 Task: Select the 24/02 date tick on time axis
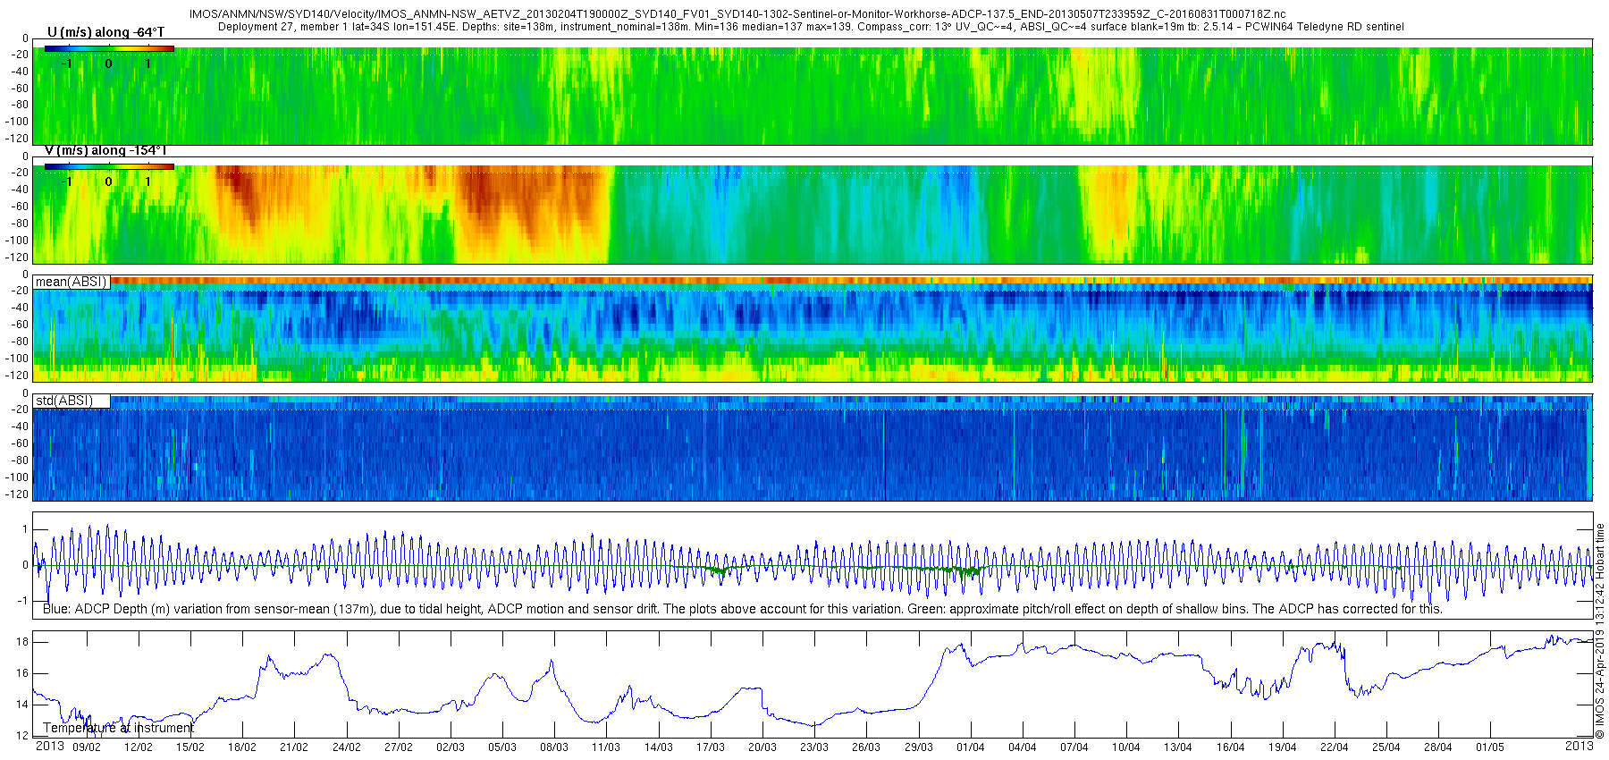346,747
